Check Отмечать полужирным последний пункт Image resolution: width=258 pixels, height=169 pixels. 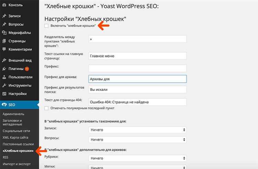(x=46, y=108)
